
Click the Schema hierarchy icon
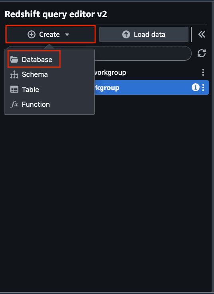point(14,74)
